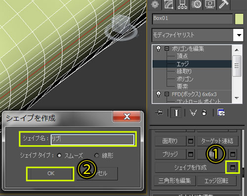The image size is (247, 196).
Task: Click the ブリッジ button
Action: point(170,154)
